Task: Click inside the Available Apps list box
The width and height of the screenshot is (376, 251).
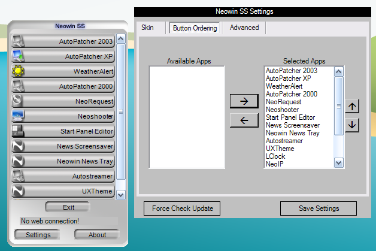Action: click(187, 117)
